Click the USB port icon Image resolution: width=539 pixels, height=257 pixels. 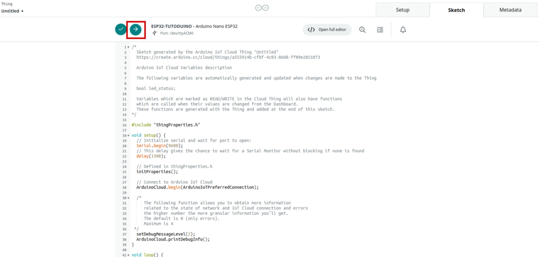(x=154, y=33)
